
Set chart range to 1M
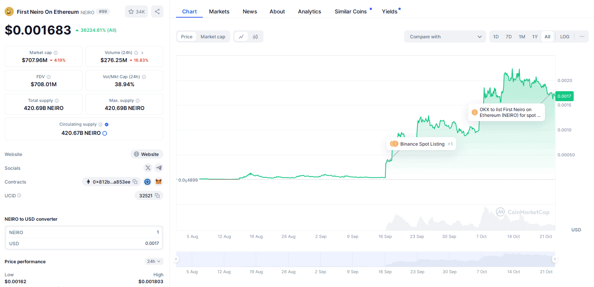pos(522,37)
